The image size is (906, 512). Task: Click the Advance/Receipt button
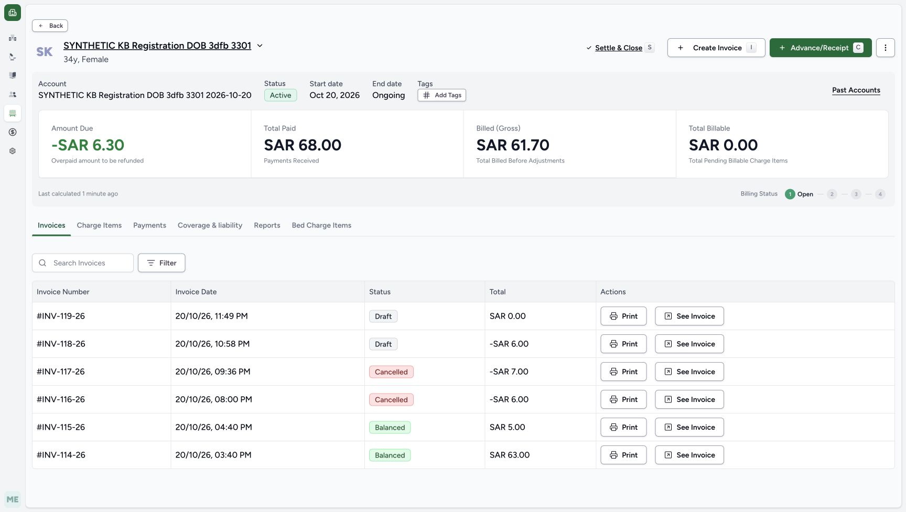[821, 48]
